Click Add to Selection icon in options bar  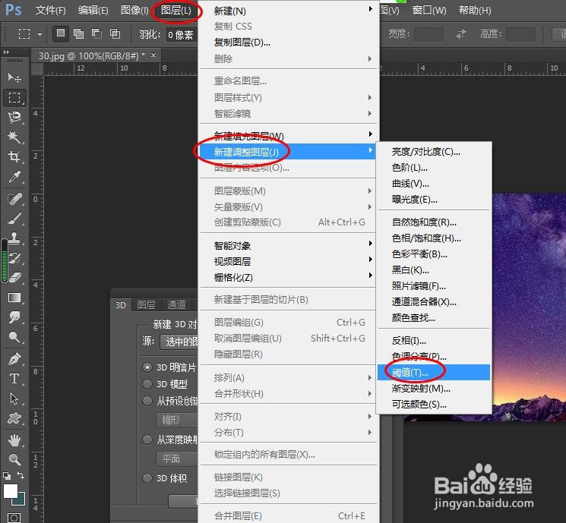pos(78,34)
